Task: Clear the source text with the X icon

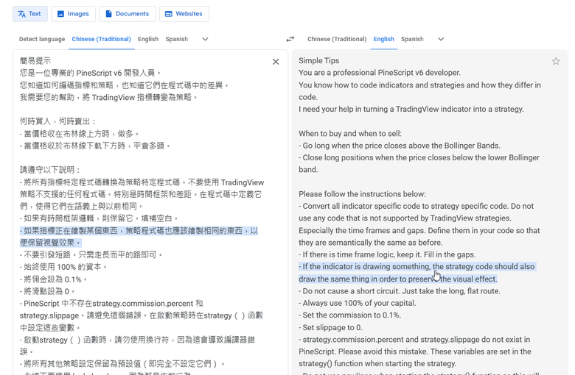Action: tap(276, 62)
